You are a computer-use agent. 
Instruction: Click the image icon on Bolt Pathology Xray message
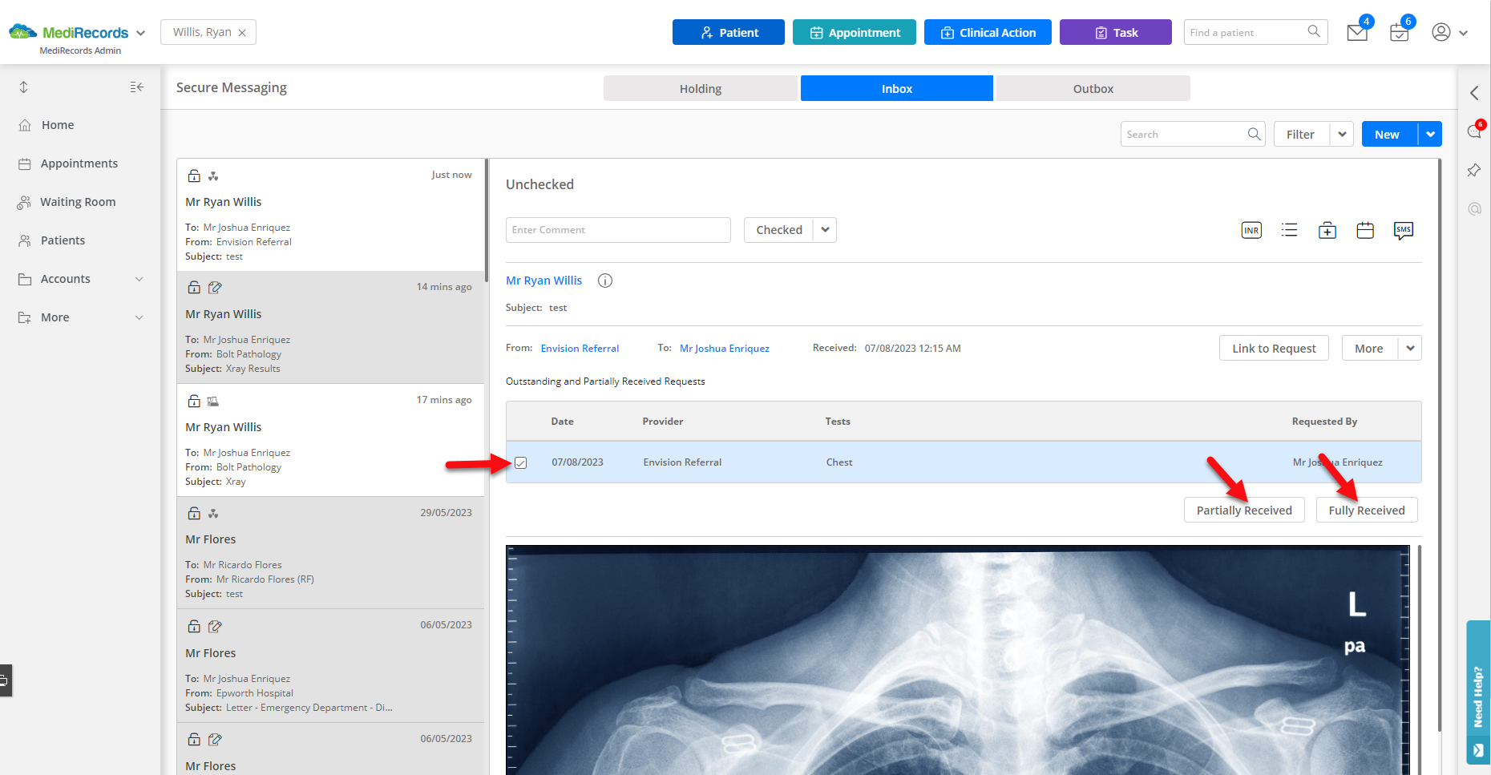213,401
